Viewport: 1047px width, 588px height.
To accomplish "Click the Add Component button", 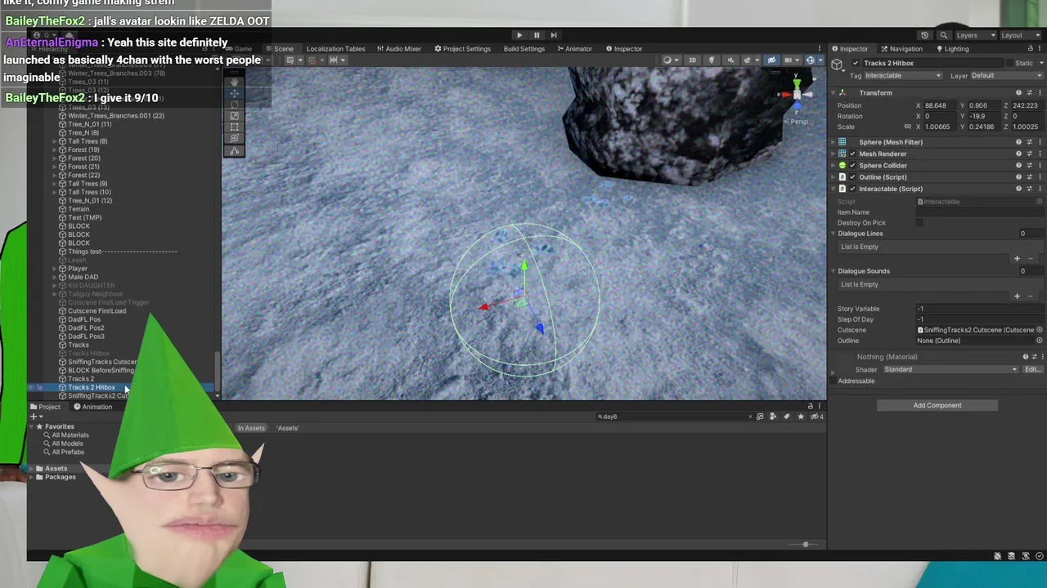I will tap(937, 405).
